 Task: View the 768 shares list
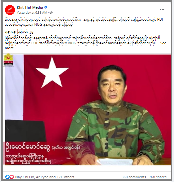(x=158, y=177)
